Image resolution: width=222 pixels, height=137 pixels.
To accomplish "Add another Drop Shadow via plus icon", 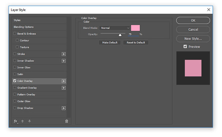I will click(64, 108).
